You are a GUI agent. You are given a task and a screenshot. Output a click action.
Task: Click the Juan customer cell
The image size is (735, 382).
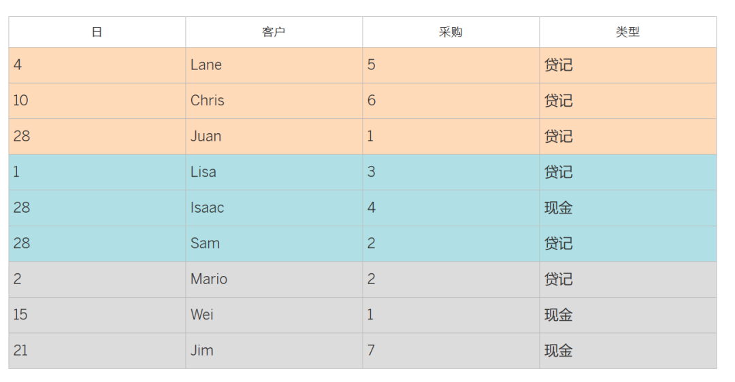coord(206,137)
